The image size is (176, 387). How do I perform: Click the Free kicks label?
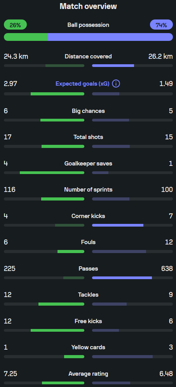pyautogui.click(x=88, y=321)
